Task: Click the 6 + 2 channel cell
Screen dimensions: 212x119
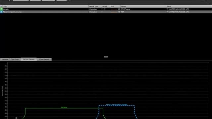Action: click(103, 9)
